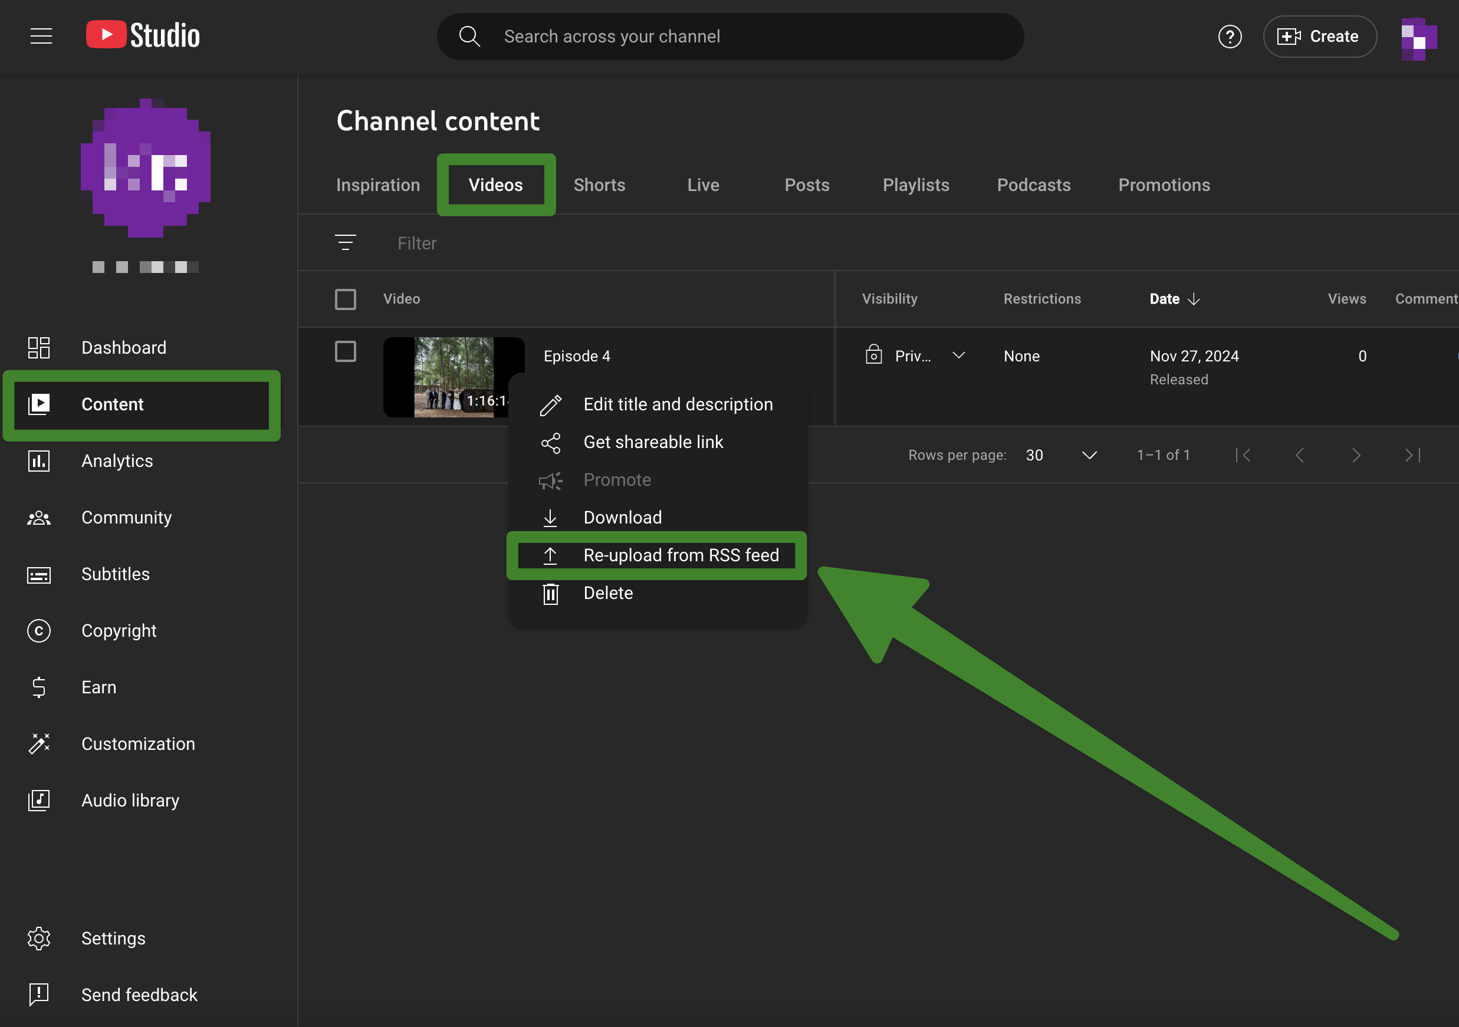1459x1027 pixels.
Task: Select Delete from the context menu
Action: point(607,592)
